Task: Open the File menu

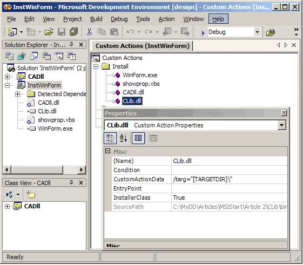Action: 11,19
